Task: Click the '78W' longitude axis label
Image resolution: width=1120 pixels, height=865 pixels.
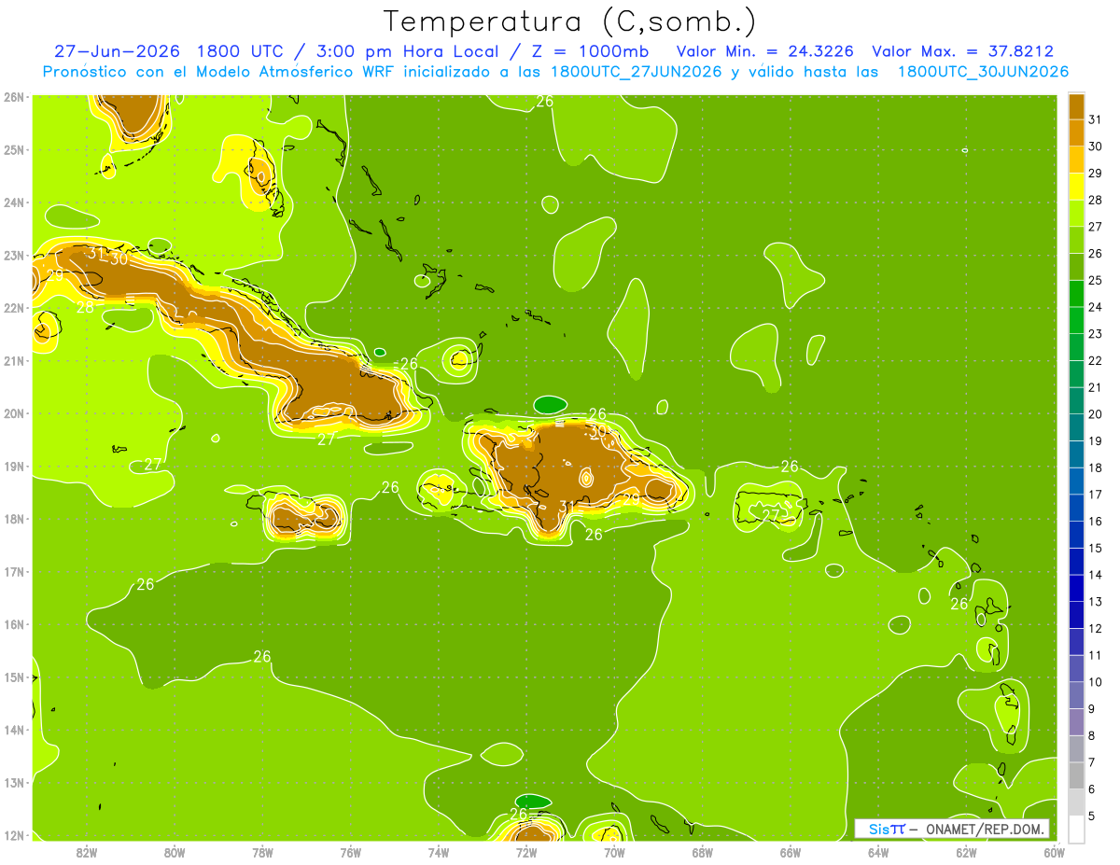Action: [262, 852]
